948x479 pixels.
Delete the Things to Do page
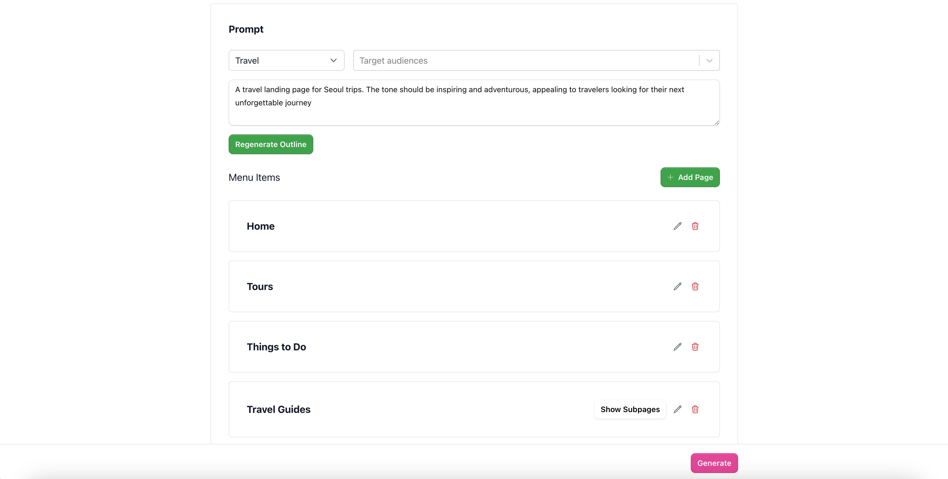(695, 347)
